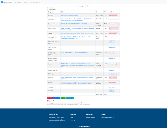The width and height of the screenshot is (167, 128).
Task: Click the pink share link URL
Action: pos(64,103)
